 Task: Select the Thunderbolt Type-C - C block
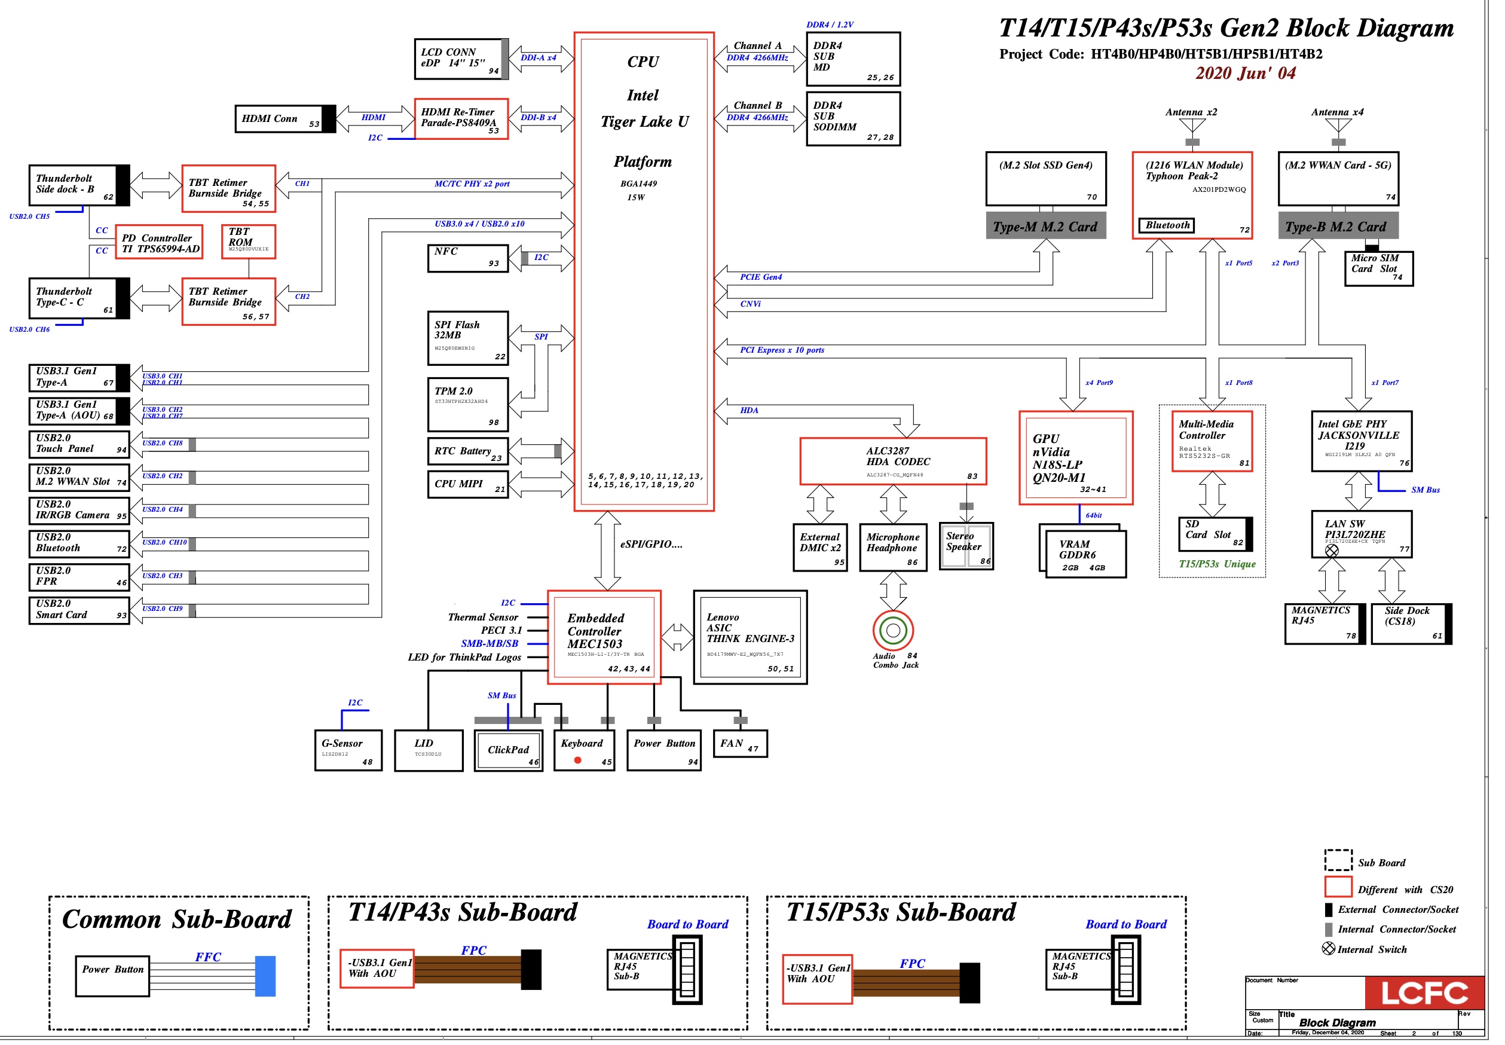79,298
